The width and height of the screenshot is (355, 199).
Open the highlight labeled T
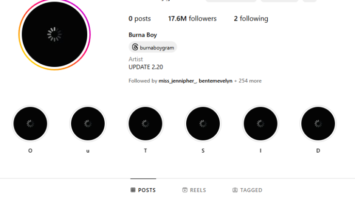(x=146, y=123)
